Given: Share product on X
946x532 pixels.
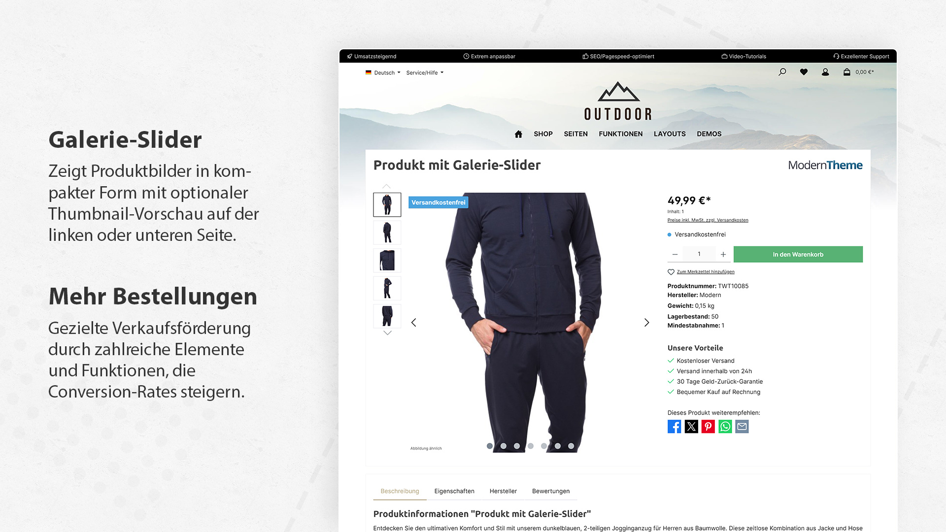Looking at the screenshot, I should click(691, 427).
